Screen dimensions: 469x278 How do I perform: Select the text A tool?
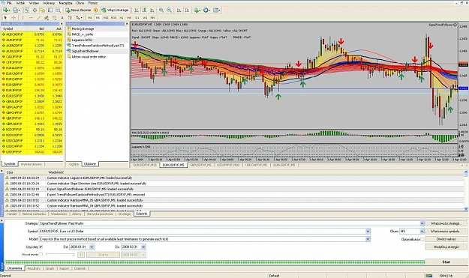coord(62,18)
